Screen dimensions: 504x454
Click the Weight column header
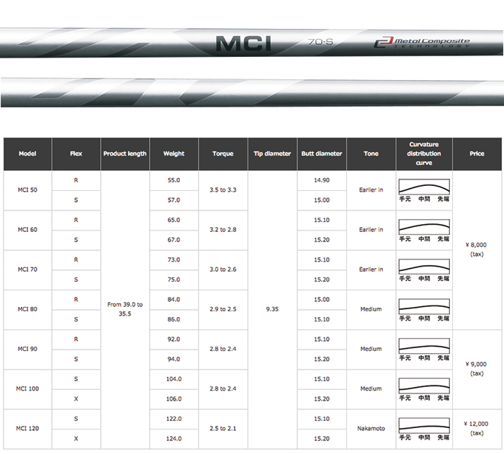[174, 153]
